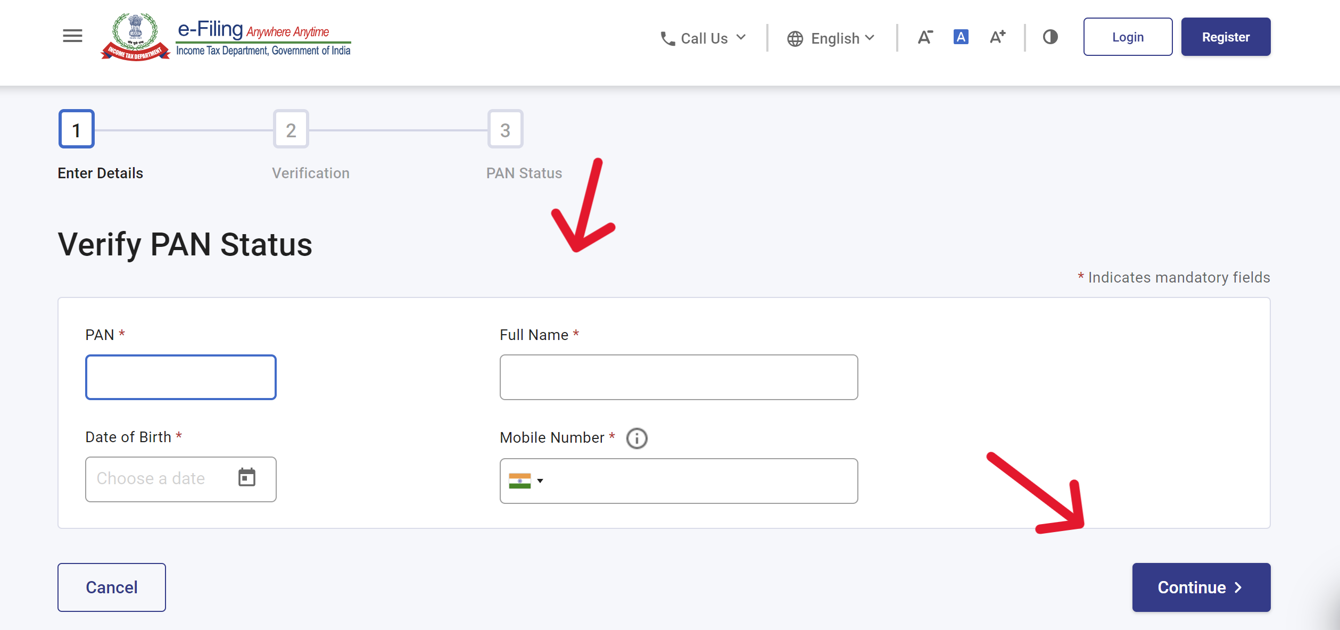The image size is (1340, 630).
Task: Click the phone icon beside Call Us
Action: 667,38
